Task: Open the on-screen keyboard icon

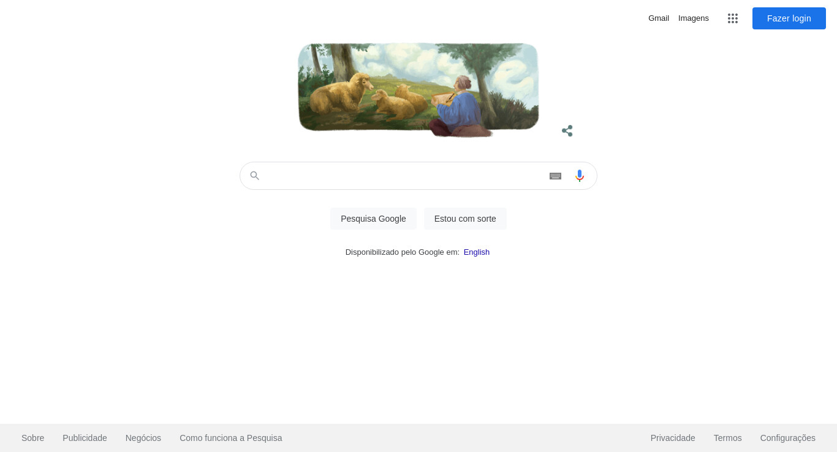Action: point(555,176)
